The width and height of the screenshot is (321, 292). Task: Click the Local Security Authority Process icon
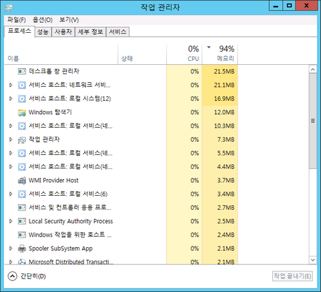point(22,221)
